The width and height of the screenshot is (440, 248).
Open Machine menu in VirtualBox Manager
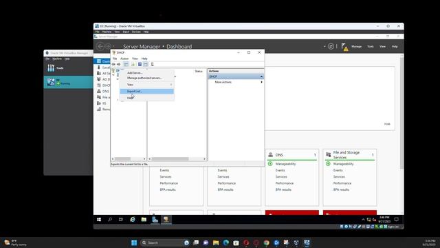[57, 59]
